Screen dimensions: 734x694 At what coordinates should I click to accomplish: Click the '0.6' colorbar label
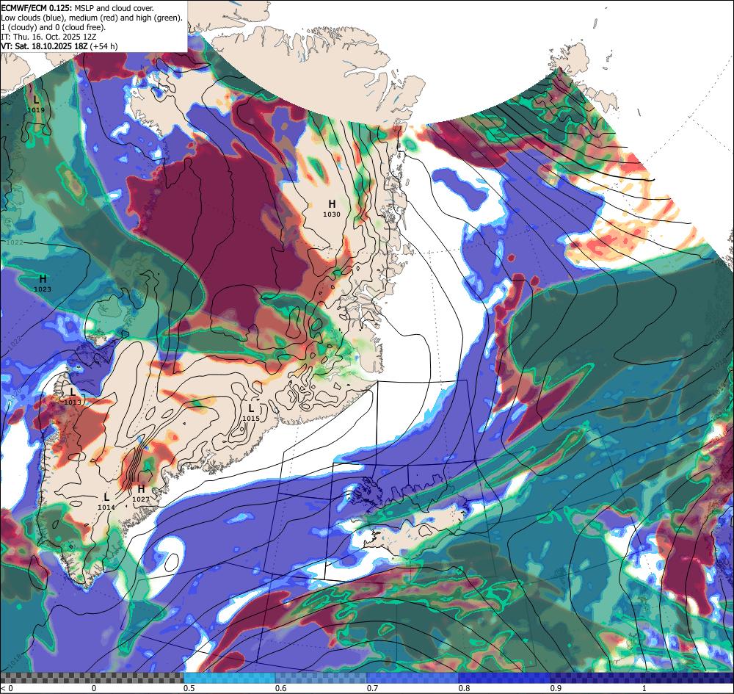click(280, 688)
